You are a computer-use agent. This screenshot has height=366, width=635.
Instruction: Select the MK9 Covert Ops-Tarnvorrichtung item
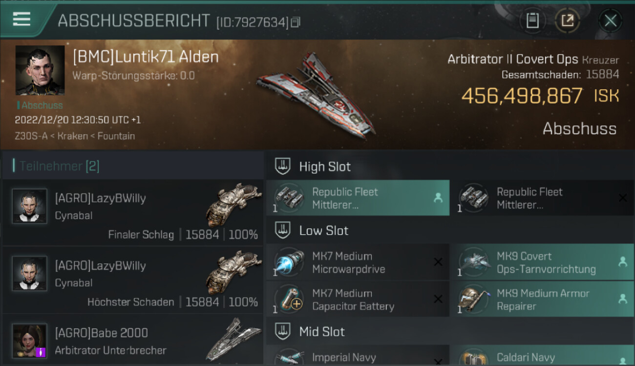[x=542, y=263]
